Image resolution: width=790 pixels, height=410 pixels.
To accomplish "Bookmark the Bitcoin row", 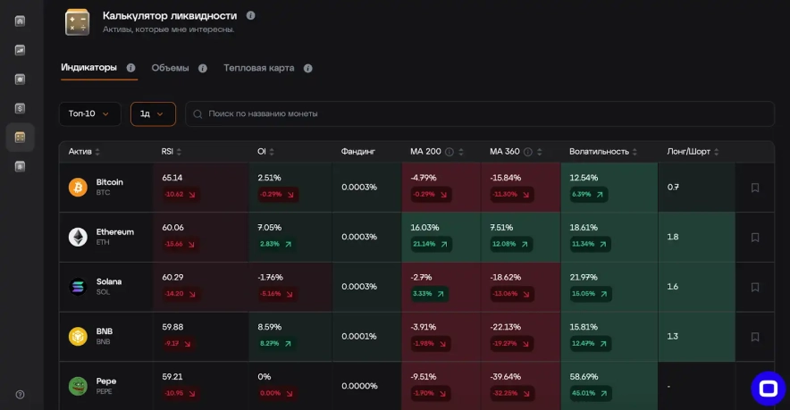I will tap(754, 188).
